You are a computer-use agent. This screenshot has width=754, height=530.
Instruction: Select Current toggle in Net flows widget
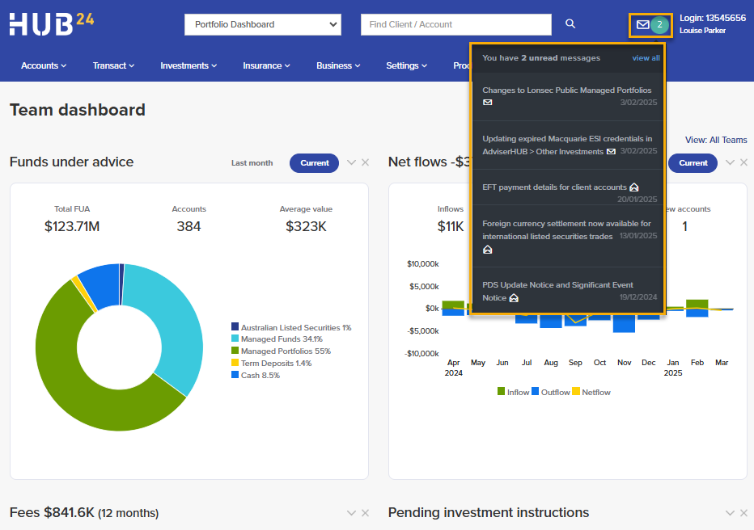point(693,163)
